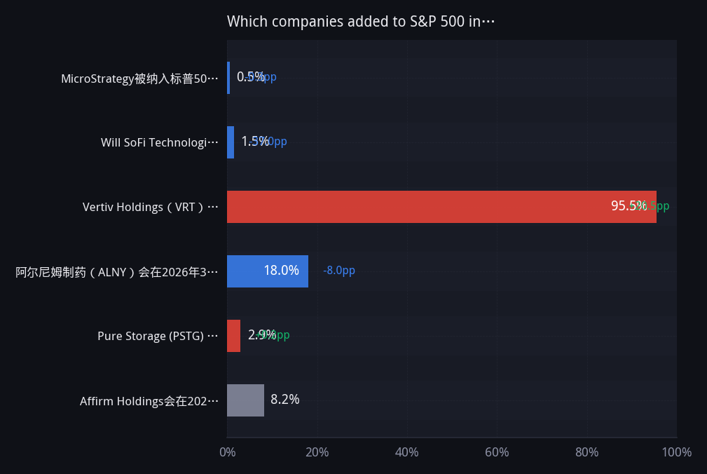
Task: Select the 阿尔尼姆制药 (ALNY) row label
Action: pyautogui.click(x=117, y=272)
